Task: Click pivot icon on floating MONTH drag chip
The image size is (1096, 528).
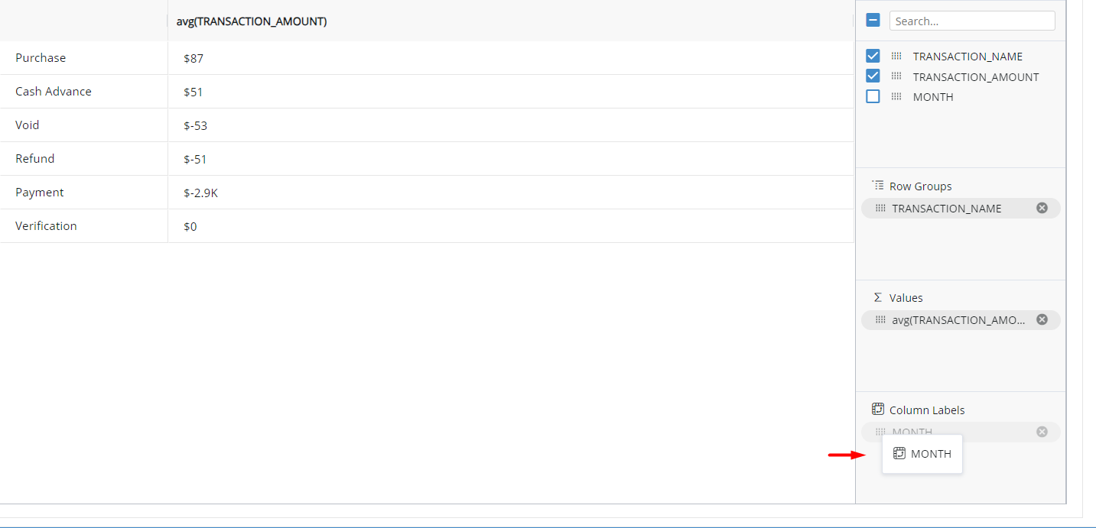Action: (x=899, y=453)
